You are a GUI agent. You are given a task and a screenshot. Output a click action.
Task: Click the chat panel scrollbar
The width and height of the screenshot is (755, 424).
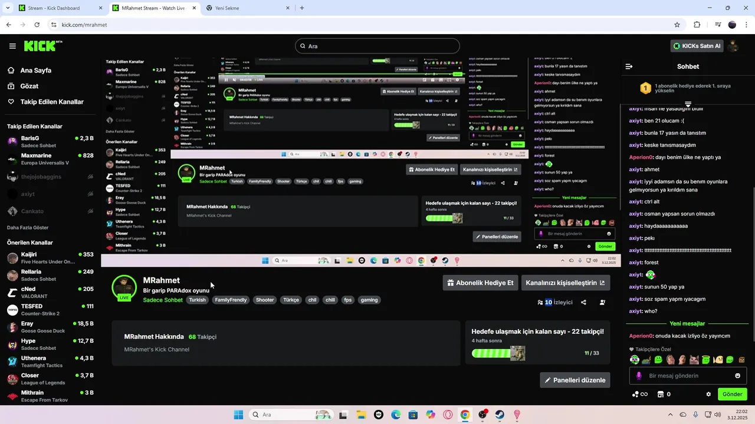[x=753, y=264]
